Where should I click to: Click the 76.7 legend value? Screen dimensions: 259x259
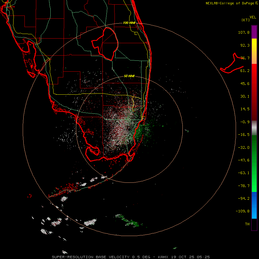click(x=245, y=58)
